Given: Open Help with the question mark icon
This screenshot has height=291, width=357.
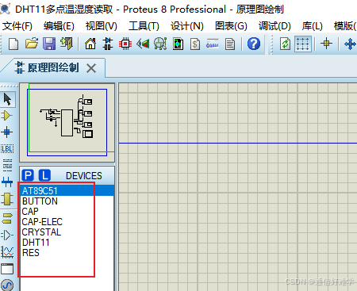Looking at the screenshot, I should [254, 44].
